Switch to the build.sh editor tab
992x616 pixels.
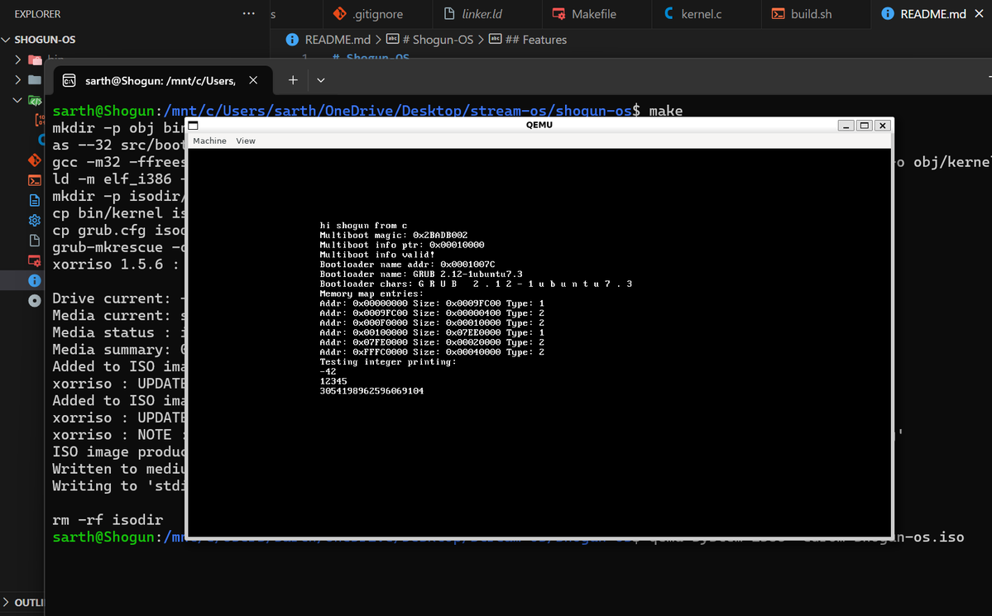pos(816,14)
